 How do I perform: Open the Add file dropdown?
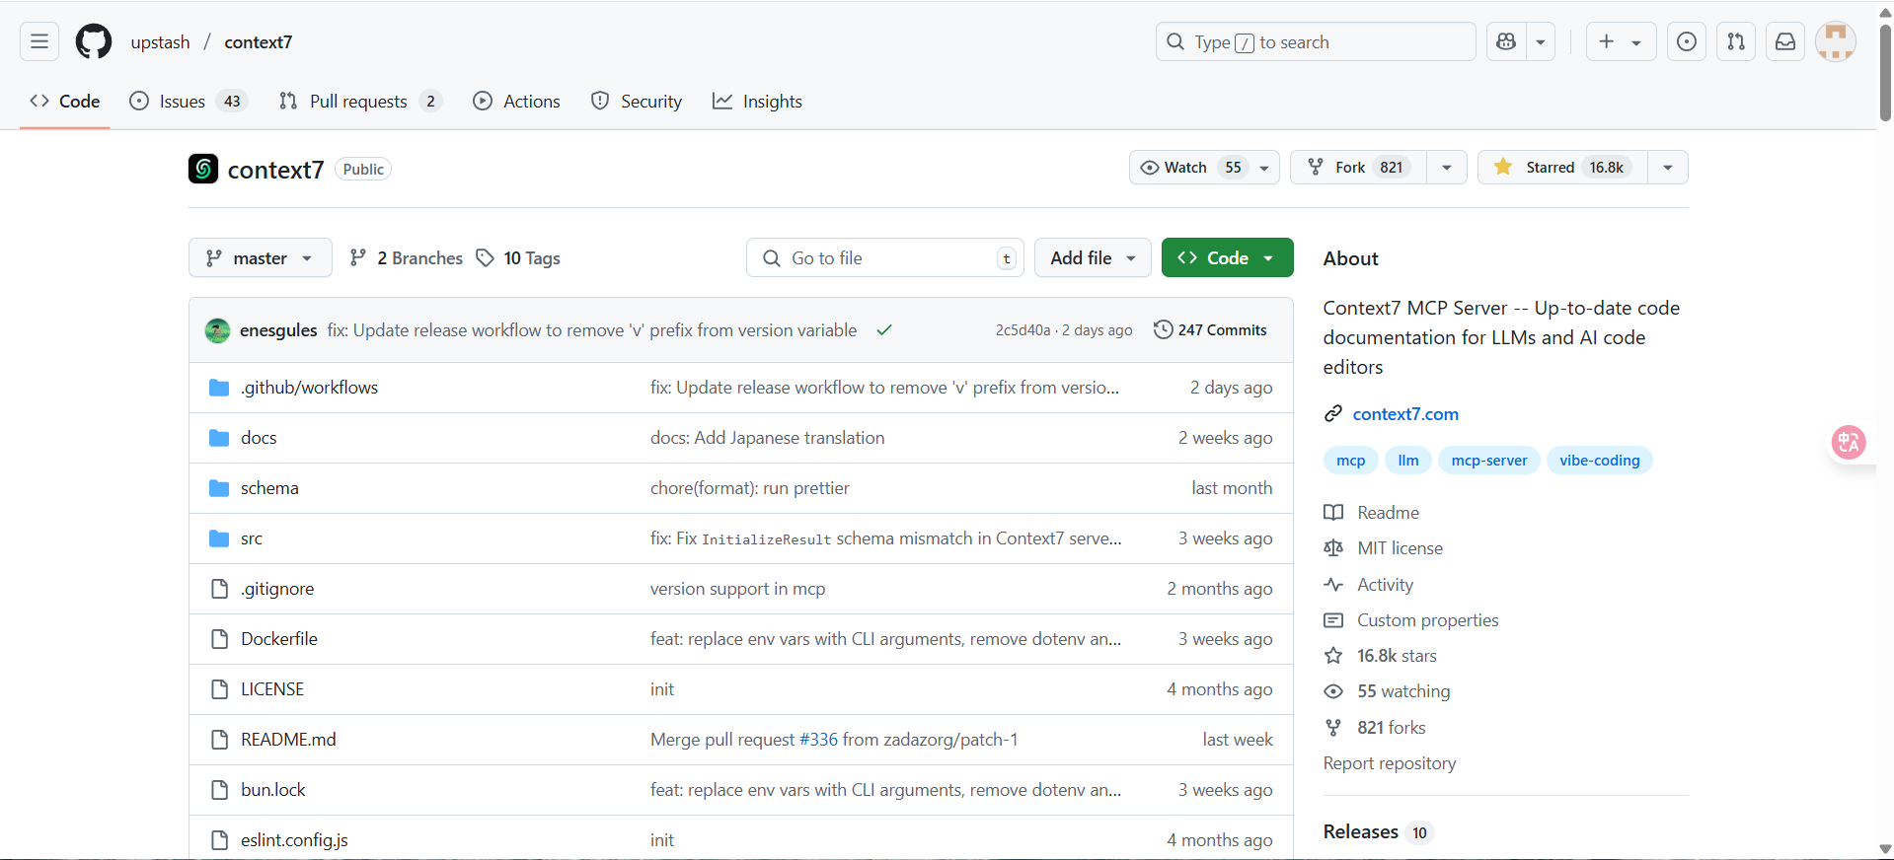pyautogui.click(x=1093, y=257)
